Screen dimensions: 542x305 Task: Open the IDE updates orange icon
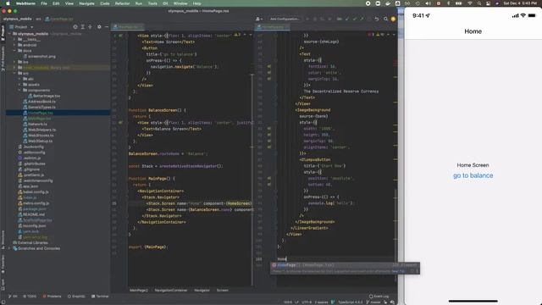pos(393,19)
